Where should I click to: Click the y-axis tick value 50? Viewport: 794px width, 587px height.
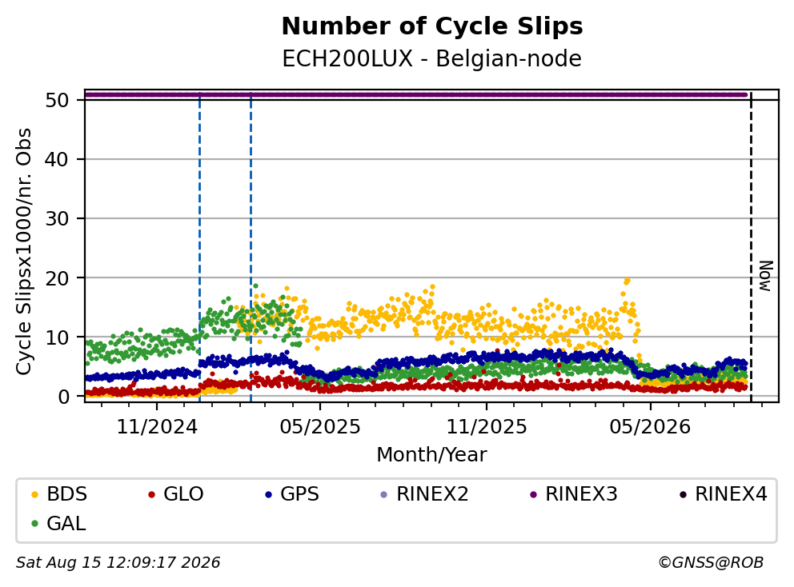[57, 100]
